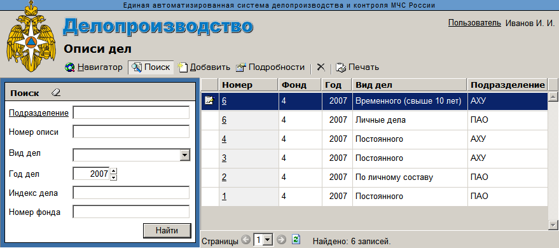Click the Найти search button
The height and width of the screenshot is (248, 559).
(x=167, y=231)
